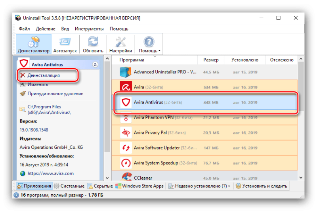Select the Avira Privacy Pal icon
This screenshot has width=317, height=211.
(126, 133)
